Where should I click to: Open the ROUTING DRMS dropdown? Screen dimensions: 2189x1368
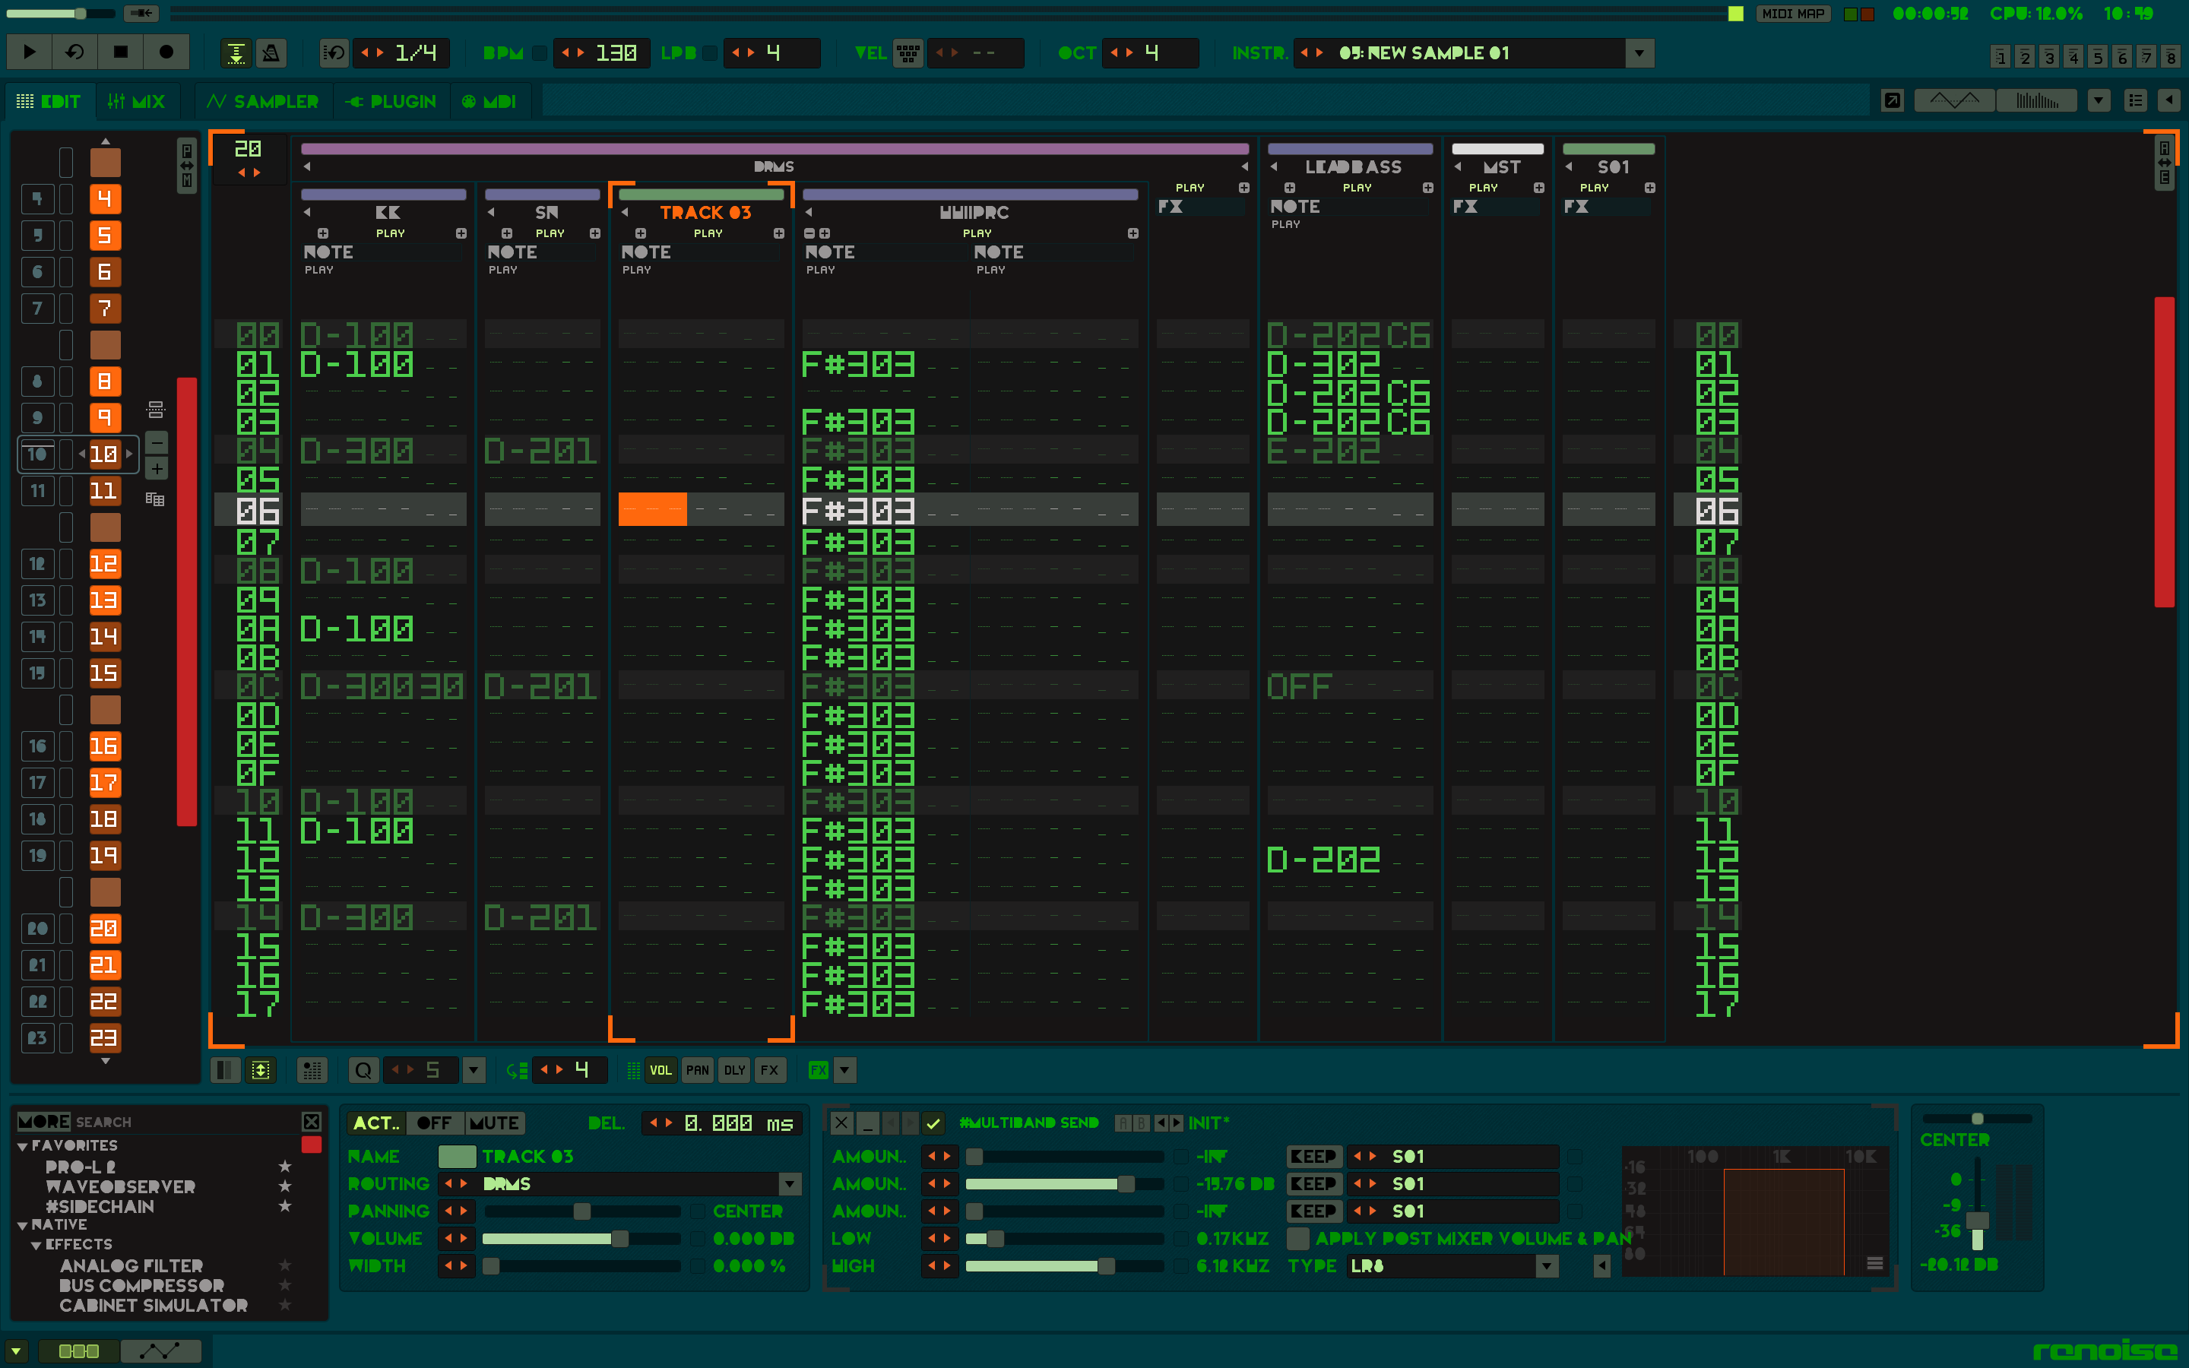click(x=790, y=1183)
